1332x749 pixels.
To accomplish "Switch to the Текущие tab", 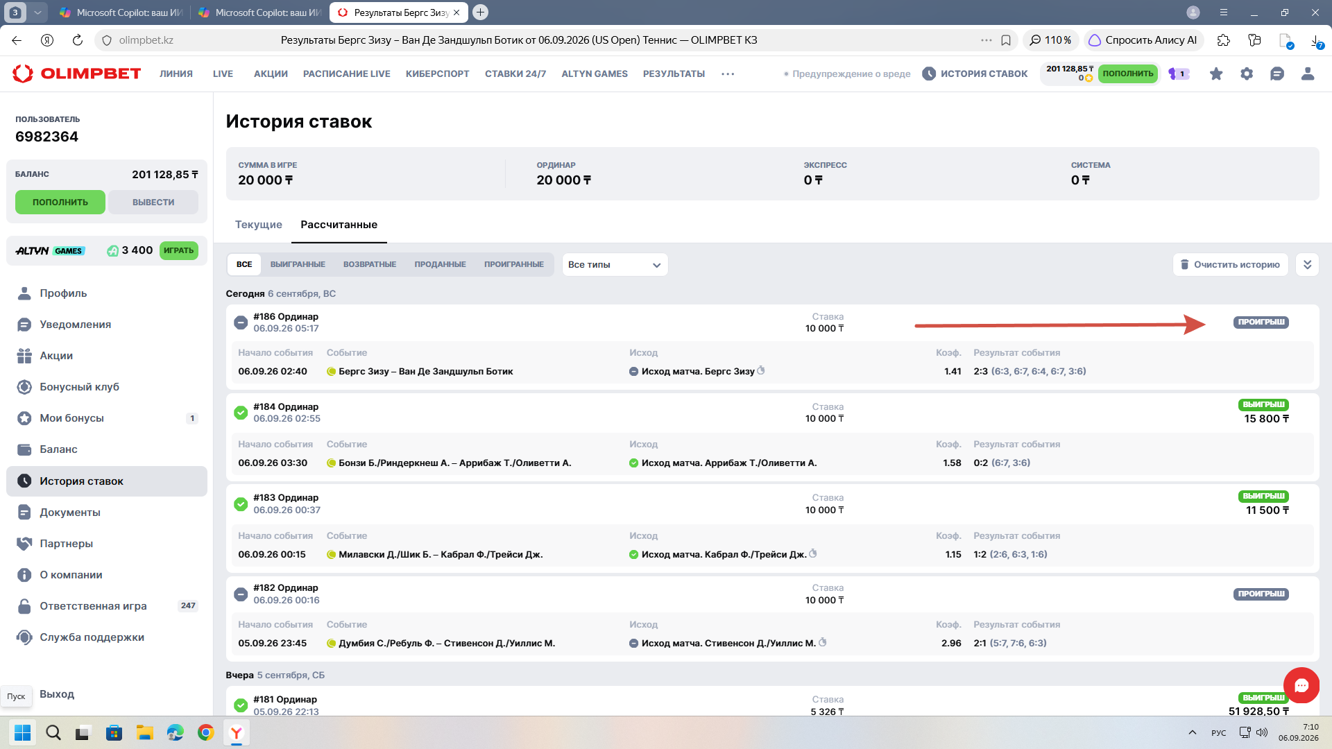I will point(258,225).
